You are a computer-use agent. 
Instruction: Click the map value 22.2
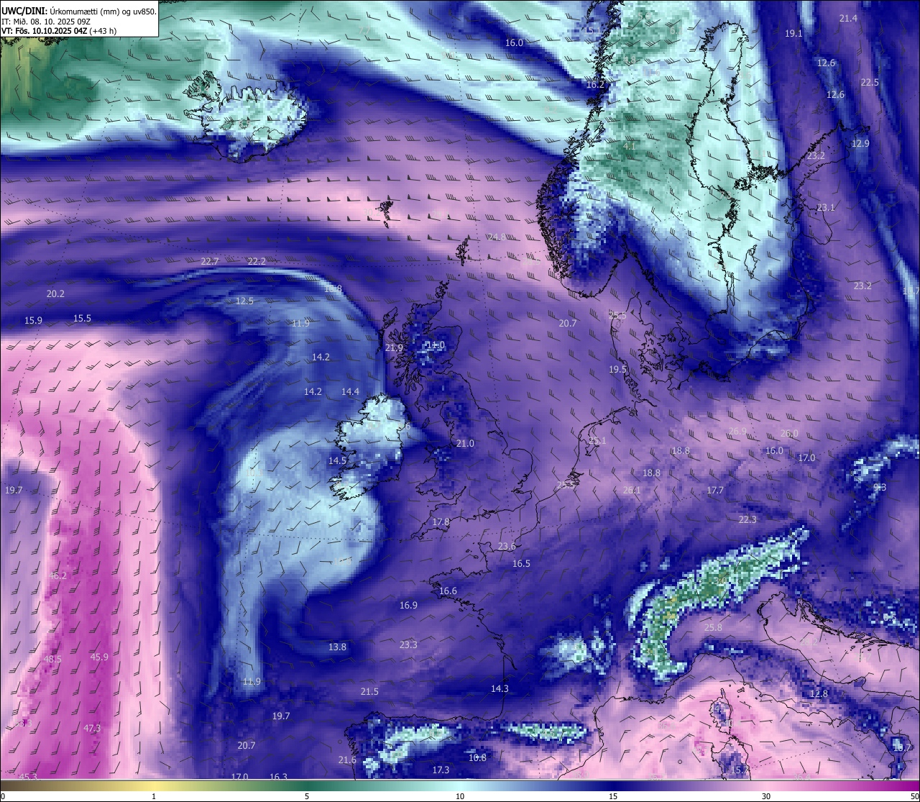click(x=257, y=261)
